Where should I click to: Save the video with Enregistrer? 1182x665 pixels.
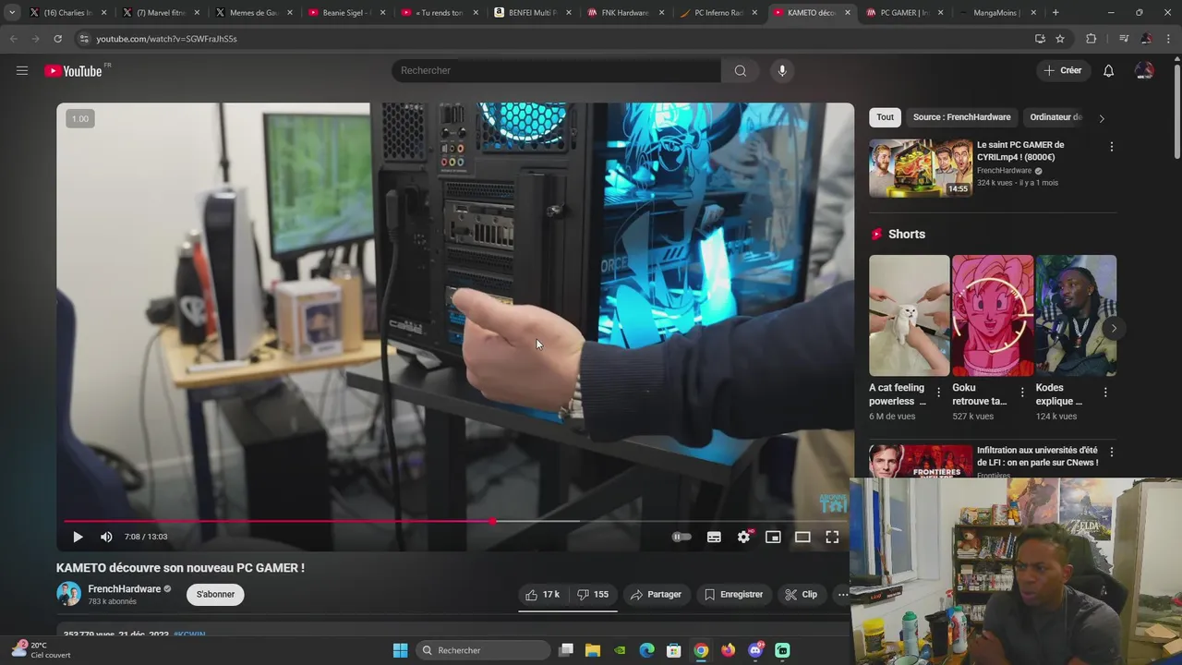click(x=733, y=595)
